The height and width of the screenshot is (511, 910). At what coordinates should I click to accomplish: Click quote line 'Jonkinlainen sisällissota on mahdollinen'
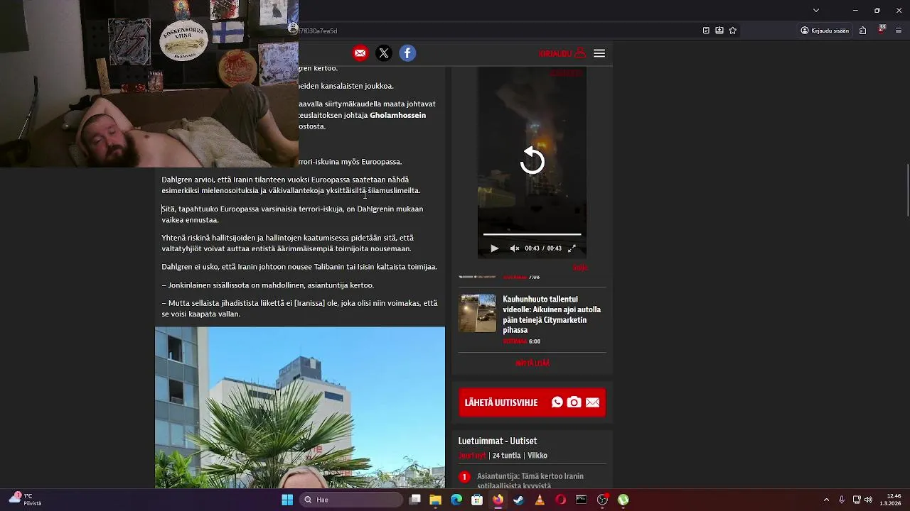267,285
